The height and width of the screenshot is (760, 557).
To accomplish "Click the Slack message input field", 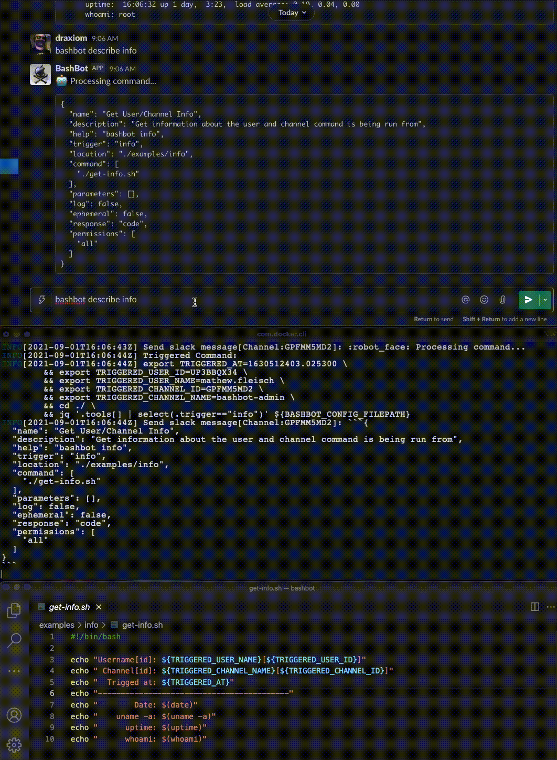I will pos(252,300).
